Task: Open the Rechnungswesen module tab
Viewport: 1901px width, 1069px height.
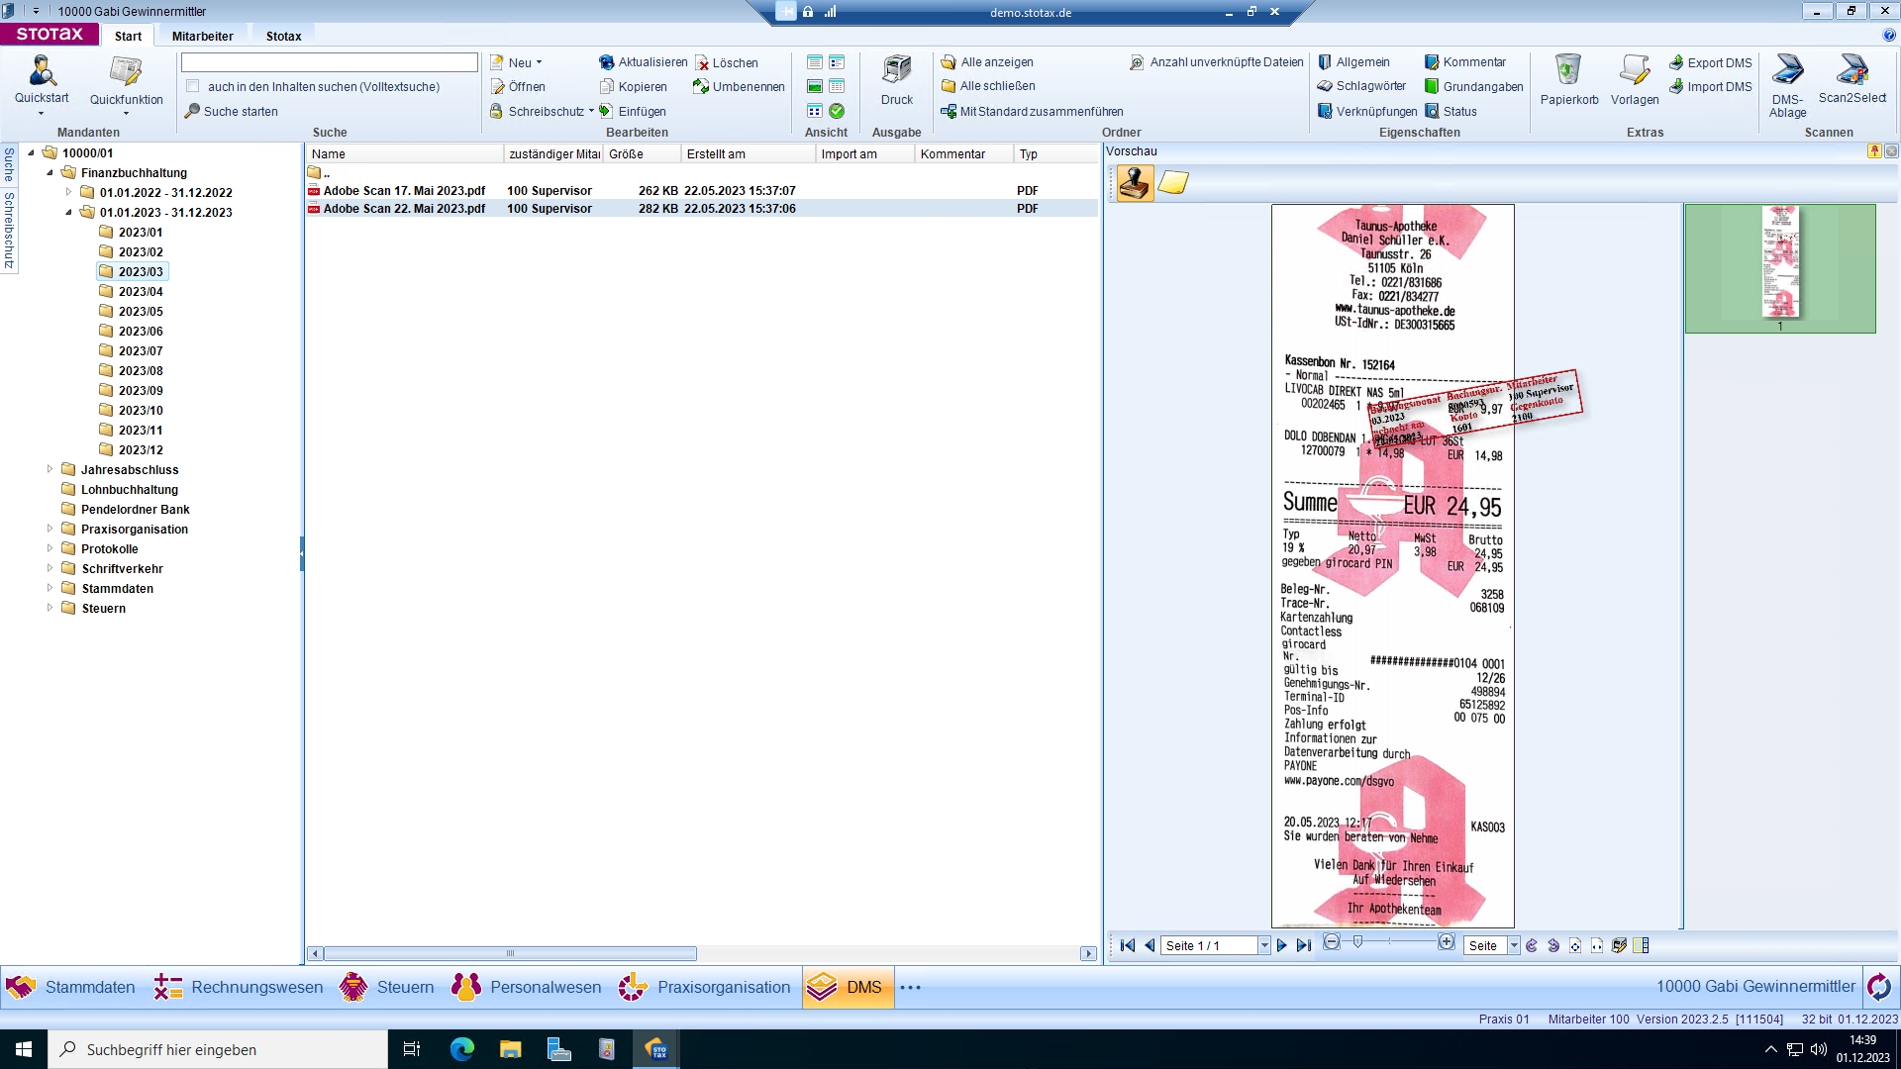Action: (238, 987)
